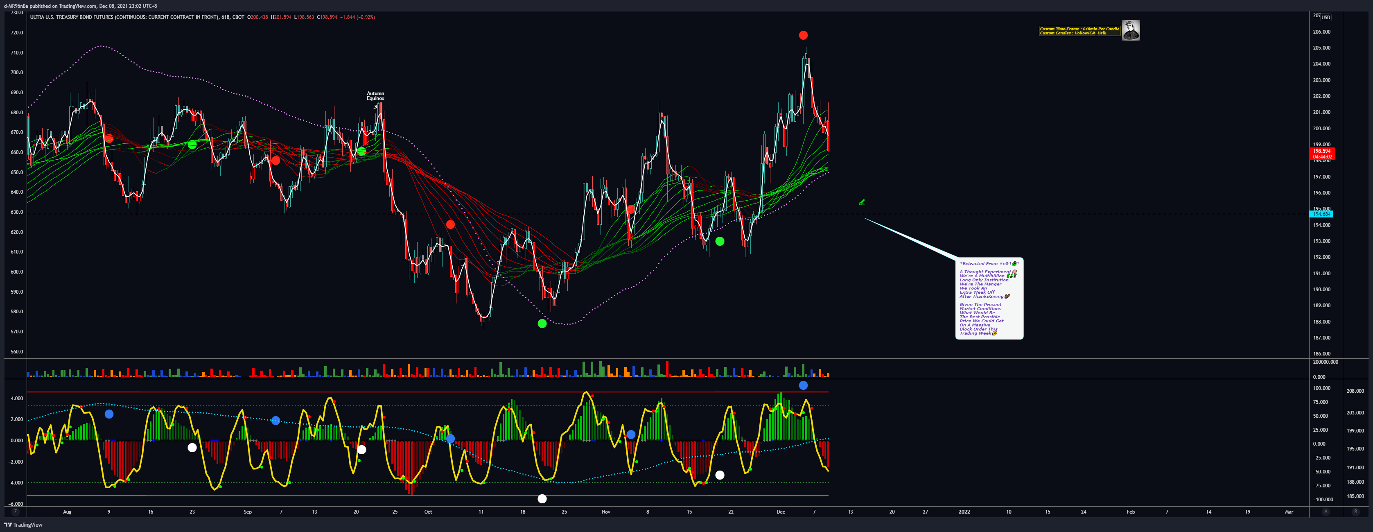
Task: Click the green pencil marker icon
Action: [x=862, y=202]
